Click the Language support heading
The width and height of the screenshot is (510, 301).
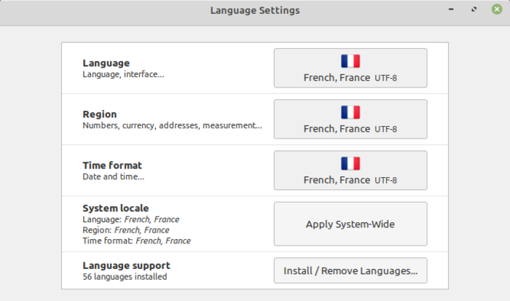point(127,265)
